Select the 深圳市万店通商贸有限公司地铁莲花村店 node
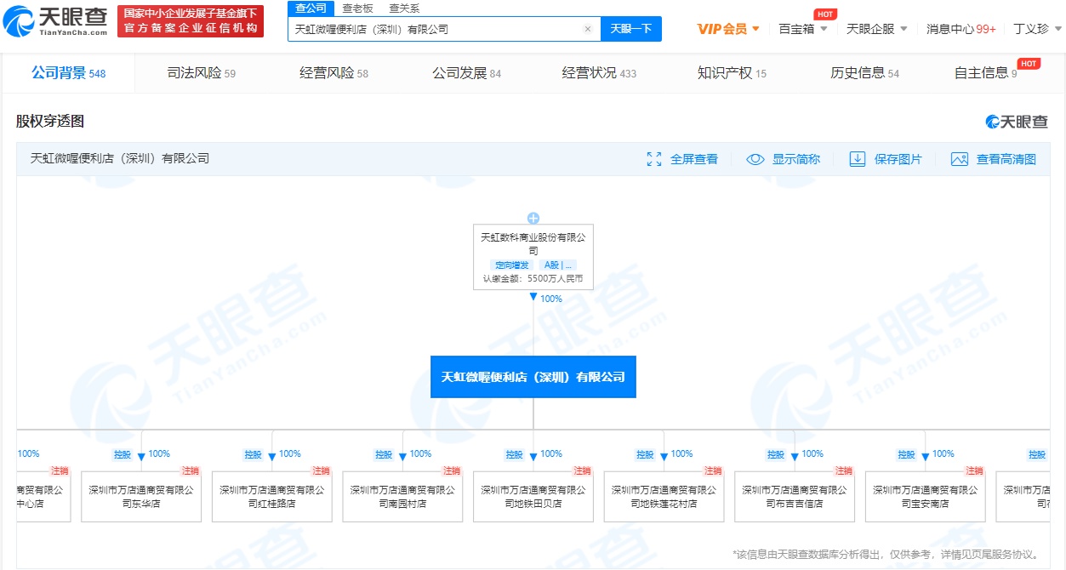1066x570 pixels. 664,497
